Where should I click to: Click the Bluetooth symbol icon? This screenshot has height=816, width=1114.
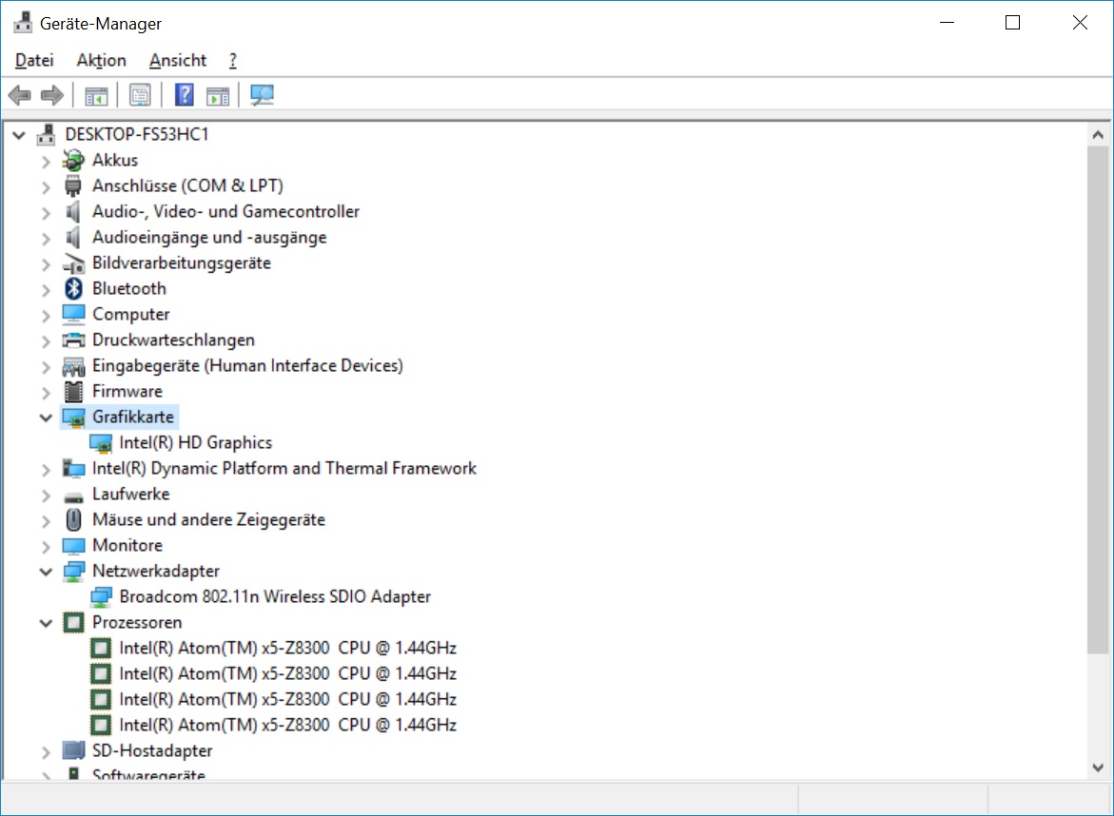(x=73, y=288)
